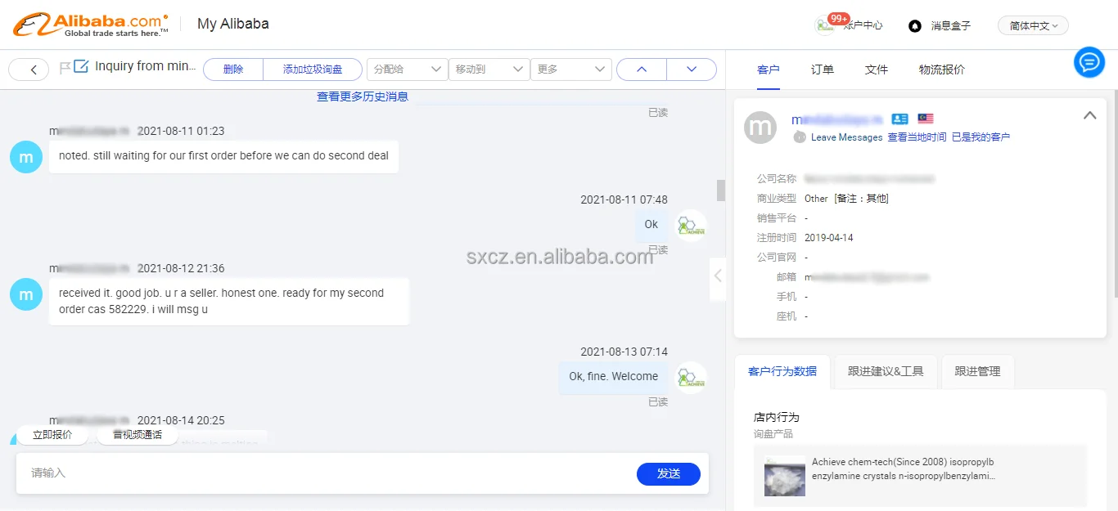Go to previous inquiry with up arrow

[x=642, y=69]
